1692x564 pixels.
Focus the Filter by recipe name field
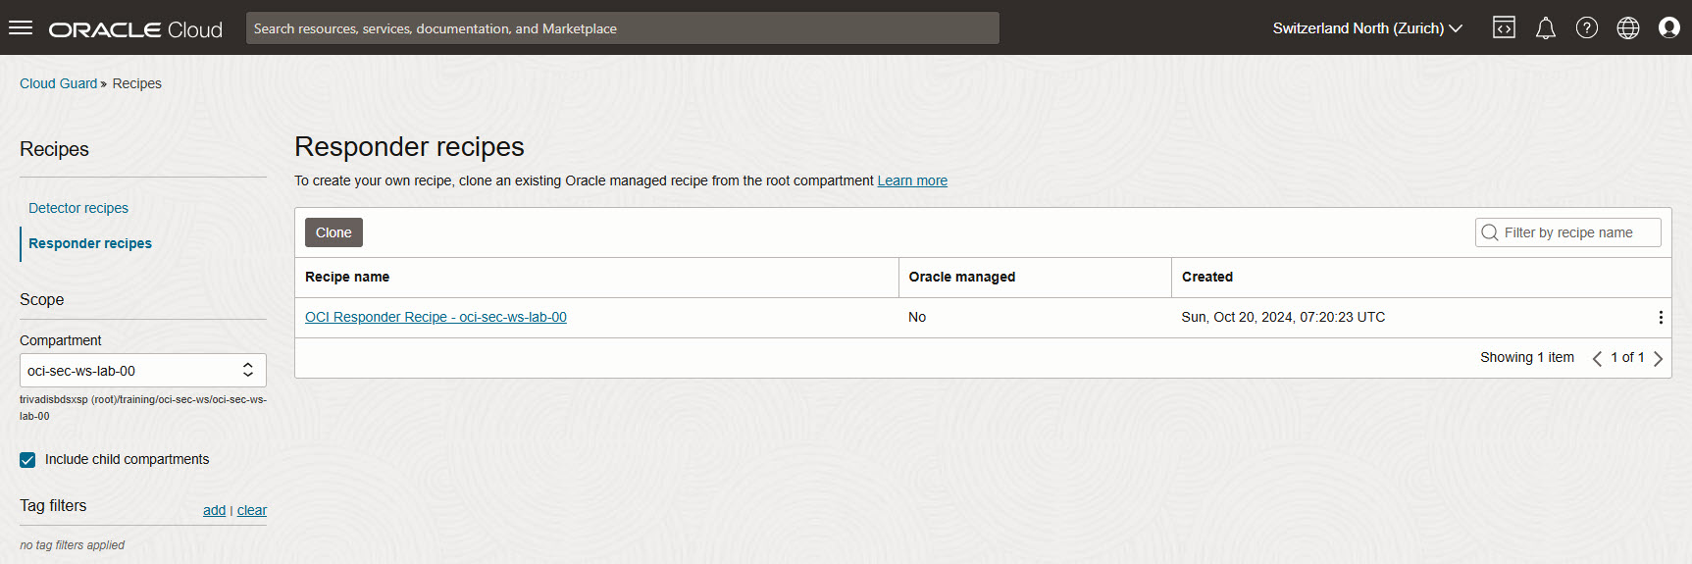(1568, 232)
